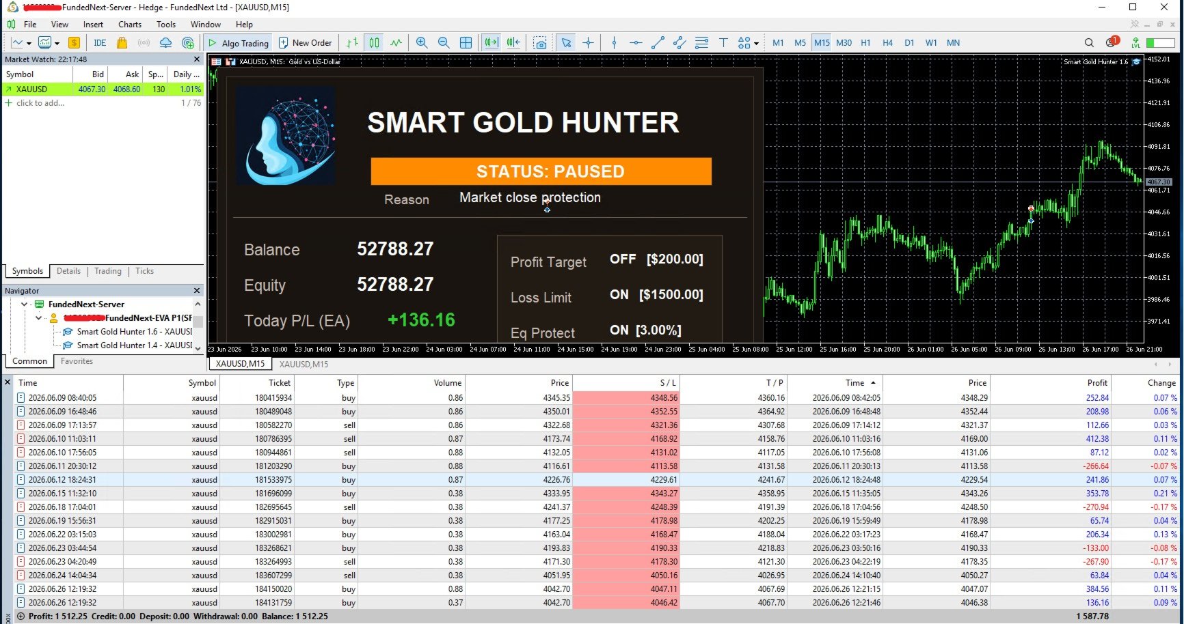Image resolution: width=1184 pixels, height=624 pixels.
Task: Zoom out on the chart
Action: click(444, 42)
